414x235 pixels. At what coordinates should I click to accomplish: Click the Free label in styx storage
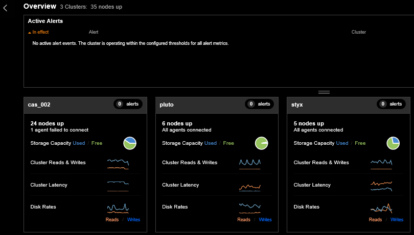pos(360,143)
